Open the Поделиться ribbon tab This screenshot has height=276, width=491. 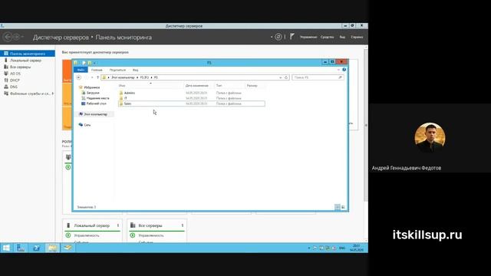117,70
